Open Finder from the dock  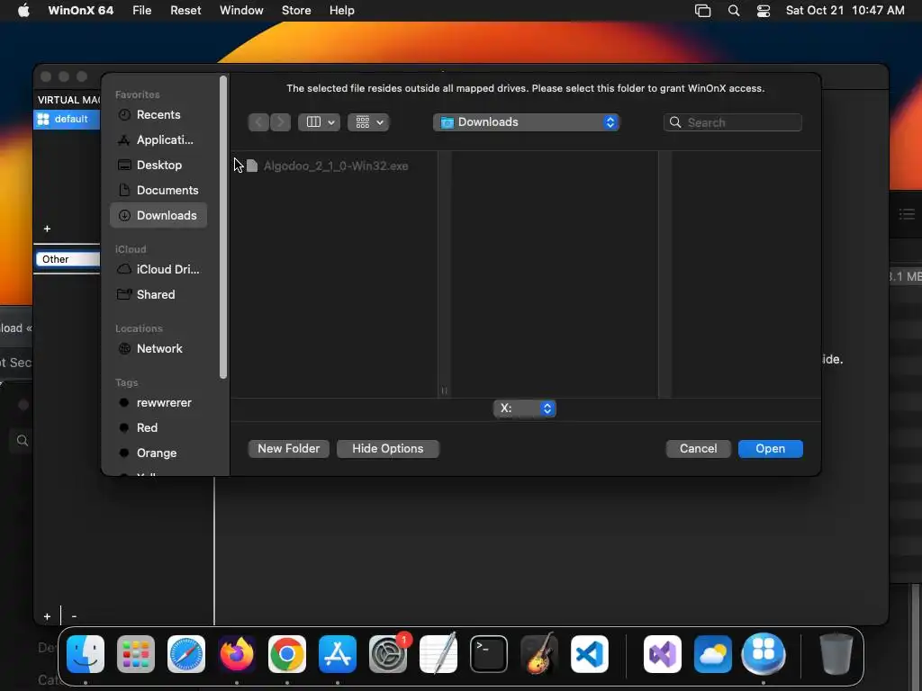[86, 654]
